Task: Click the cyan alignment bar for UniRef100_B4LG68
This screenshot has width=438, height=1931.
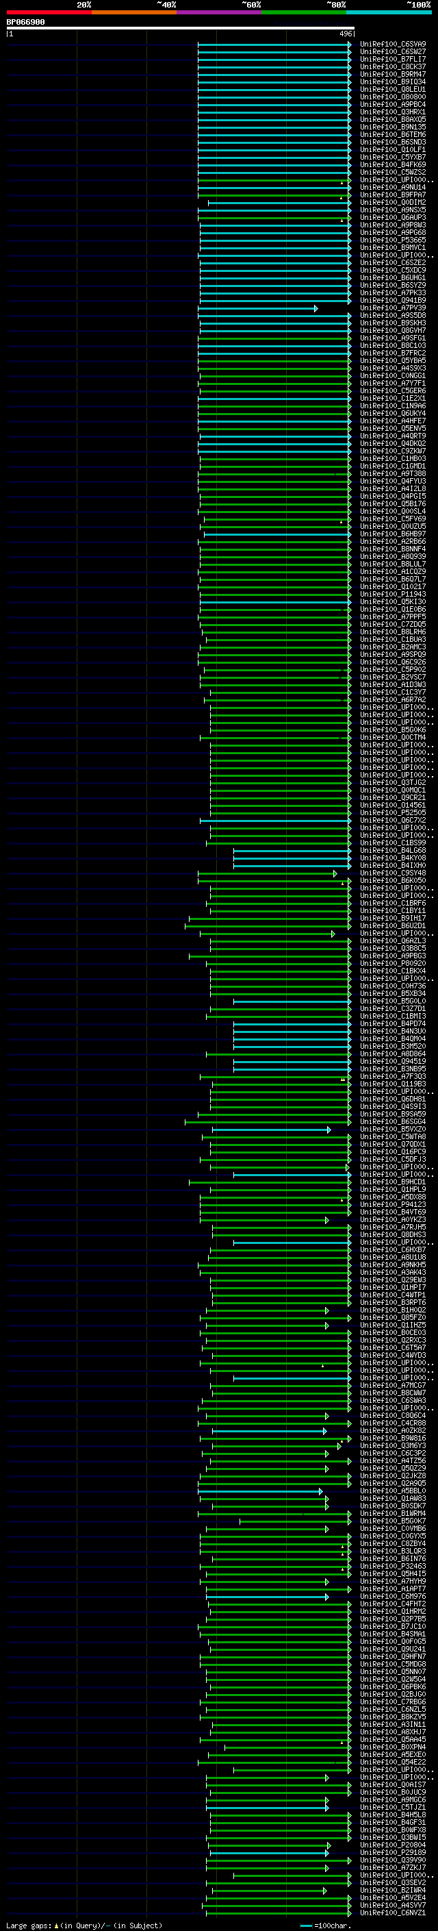Action: (x=292, y=851)
